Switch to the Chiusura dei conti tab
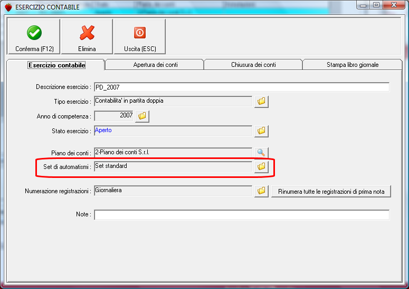Viewport: 409px width, 289px height. tap(253, 65)
